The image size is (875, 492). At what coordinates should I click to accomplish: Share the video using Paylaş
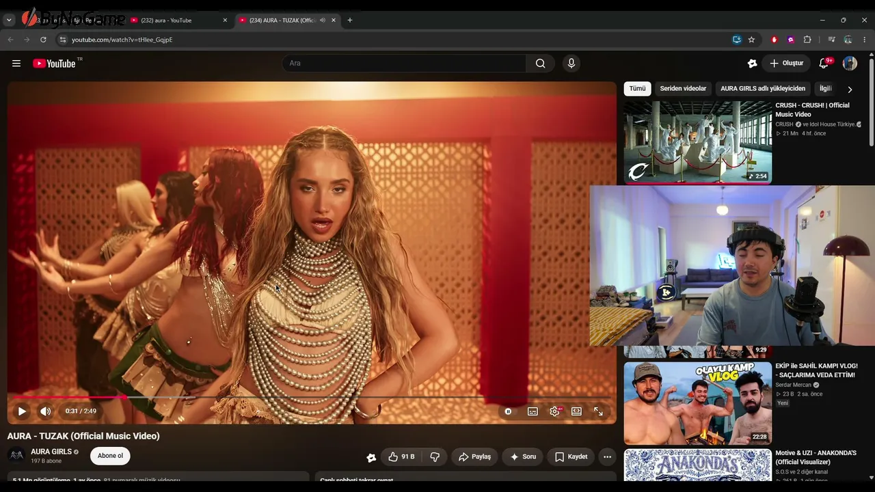click(x=474, y=456)
